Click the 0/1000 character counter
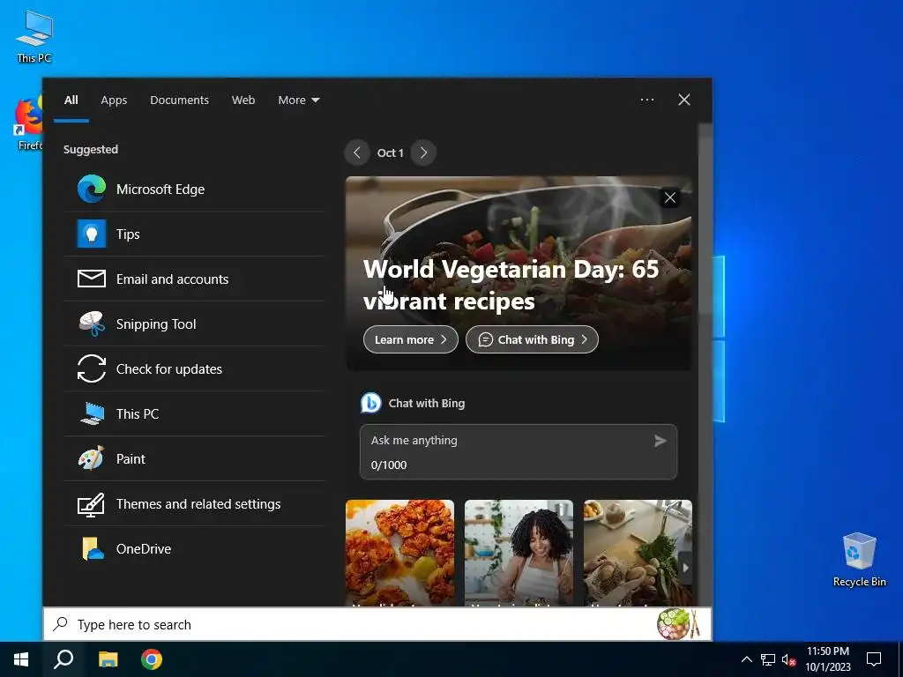The image size is (903, 677). (x=389, y=465)
